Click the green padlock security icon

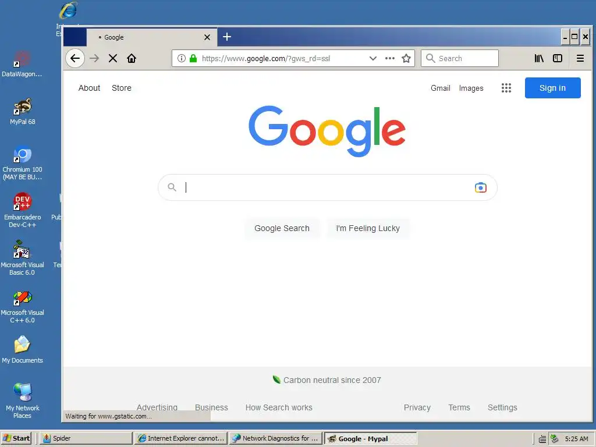pyautogui.click(x=193, y=58)
